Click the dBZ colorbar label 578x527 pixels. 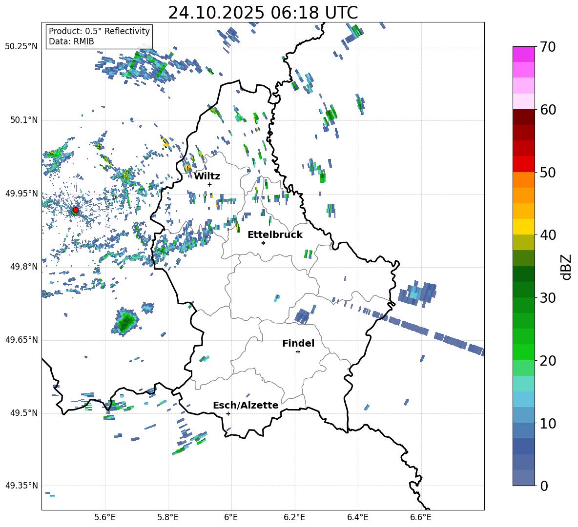566,267
